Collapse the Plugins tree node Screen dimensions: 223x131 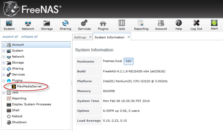pyautogui.click(x=4, y=81)
